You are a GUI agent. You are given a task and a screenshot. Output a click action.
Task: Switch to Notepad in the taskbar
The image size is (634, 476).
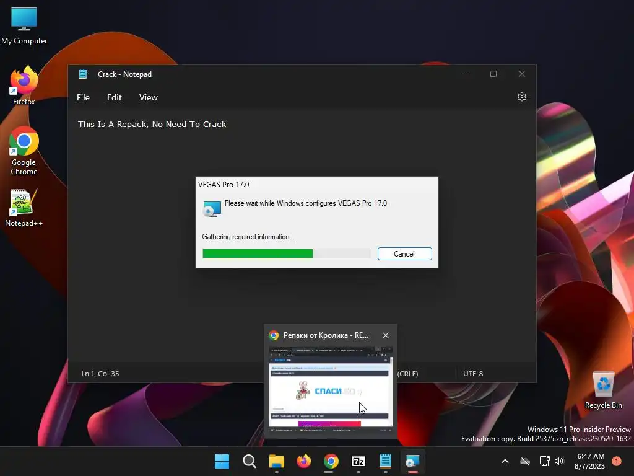386,461
